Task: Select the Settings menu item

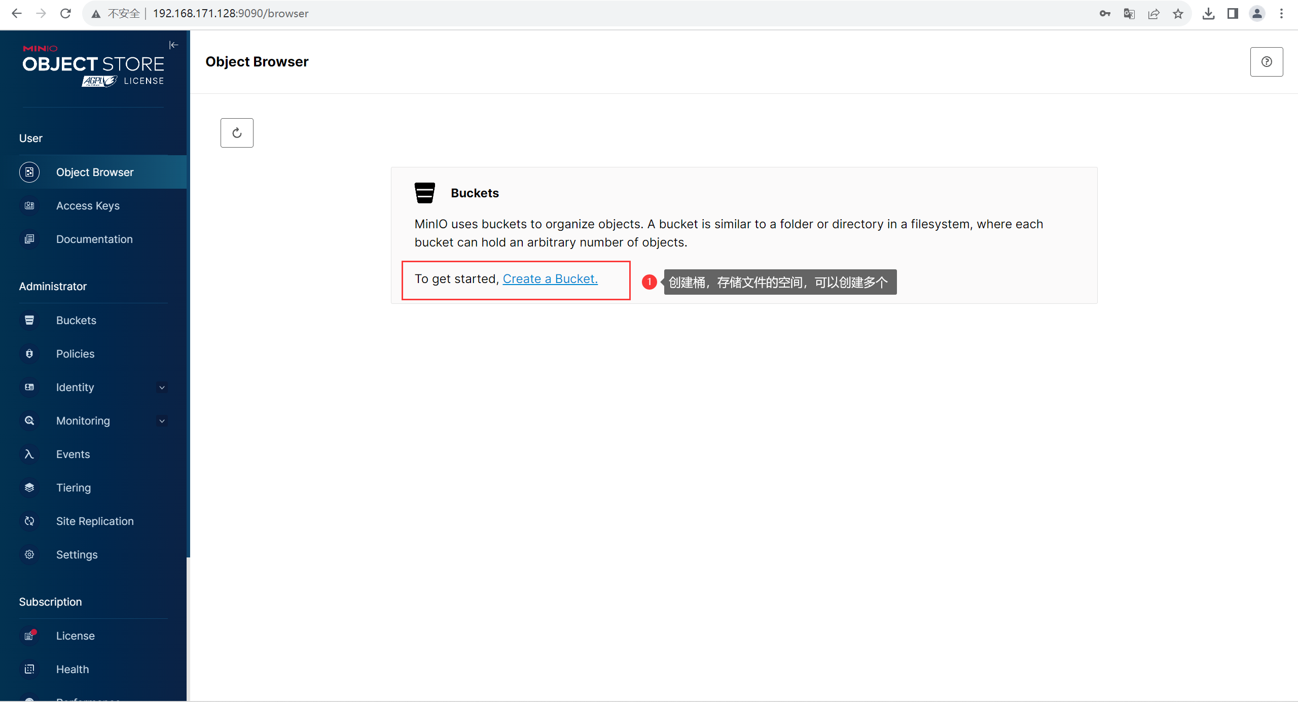Action: 77,554
